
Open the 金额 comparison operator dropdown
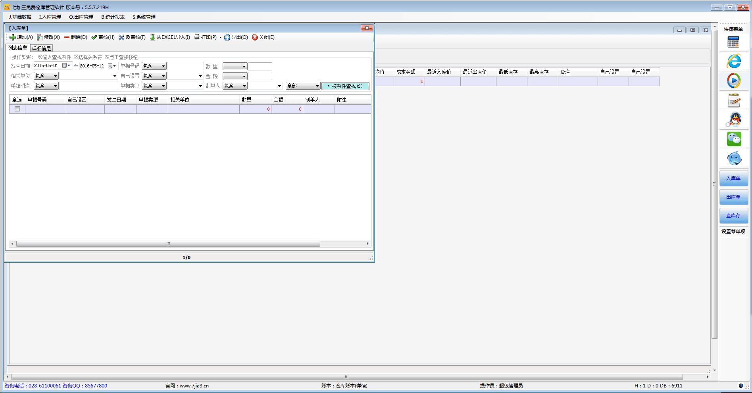[x=235, y=76]
